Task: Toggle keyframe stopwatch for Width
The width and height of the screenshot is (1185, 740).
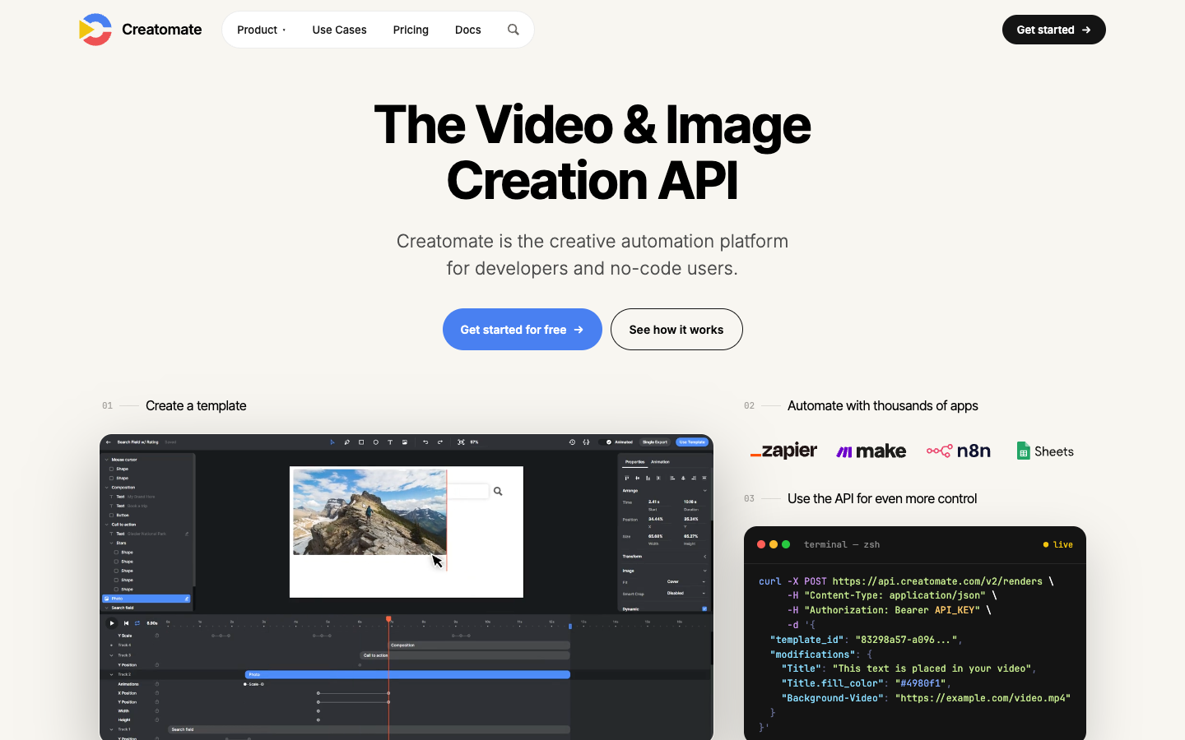Action: pyautogui.click(x=157, y=711)
